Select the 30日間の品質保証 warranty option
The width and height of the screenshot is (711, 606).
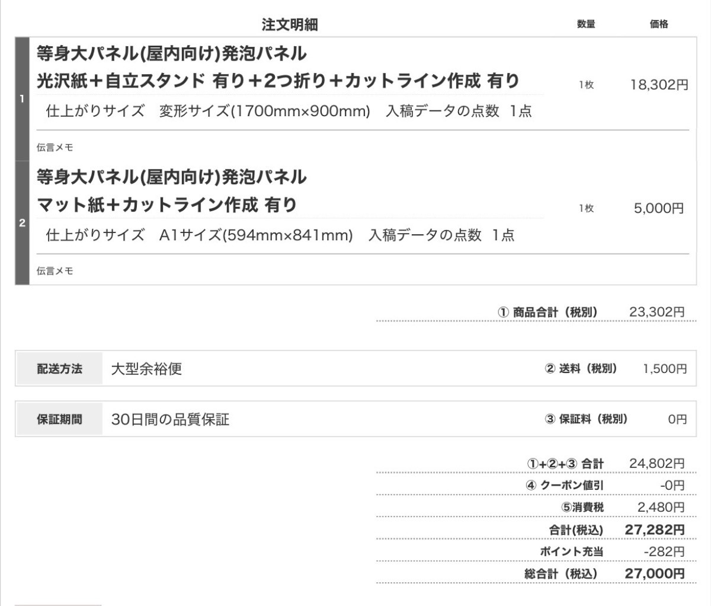pyautogui.click(x=170, y=420)
